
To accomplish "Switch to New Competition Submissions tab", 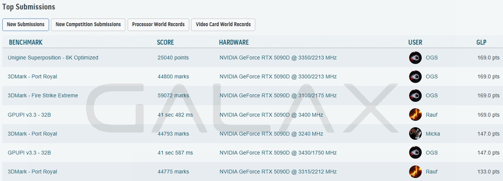I will coord(88,25).
